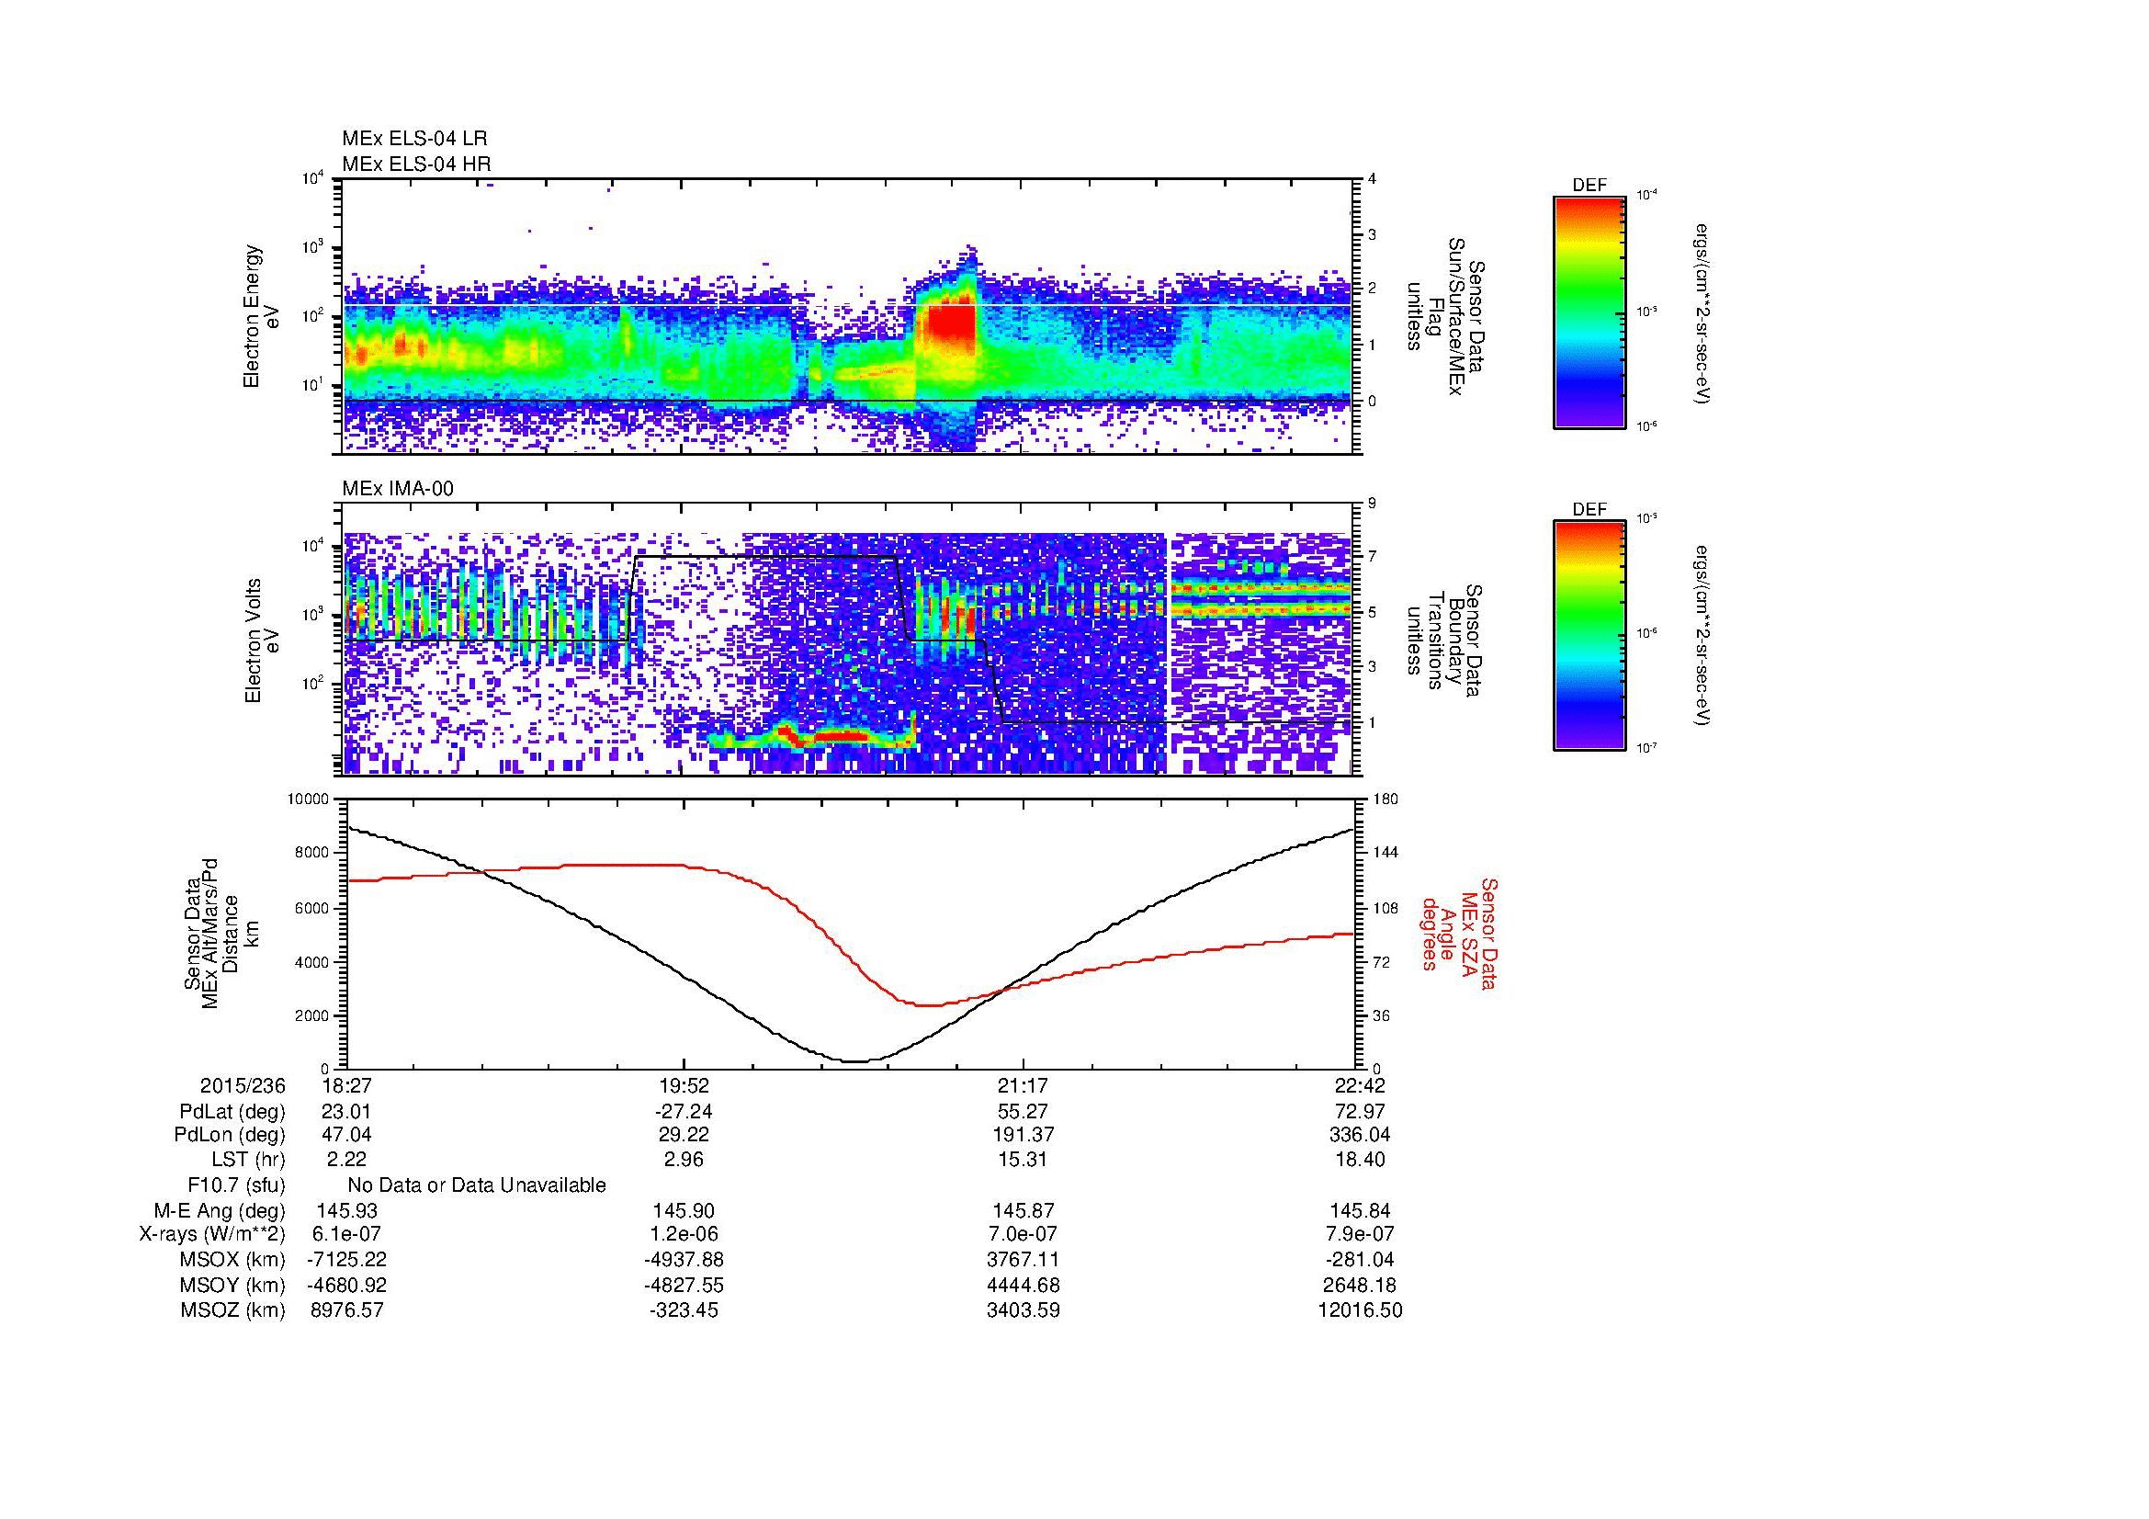The width and height of the screenshot is (2149, 1519).
Task: Select the 'MSOZ (km)' row label
Action: pos(233,1310)
